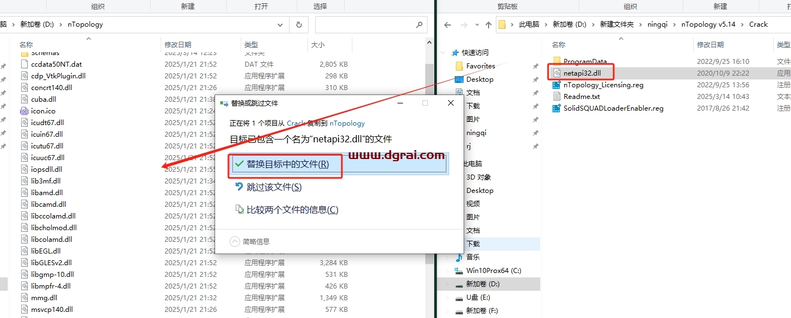The image size is (791, 318).
Task: Navigate to 新建文件夹 in breadcrumb
Action: point(616,24)
